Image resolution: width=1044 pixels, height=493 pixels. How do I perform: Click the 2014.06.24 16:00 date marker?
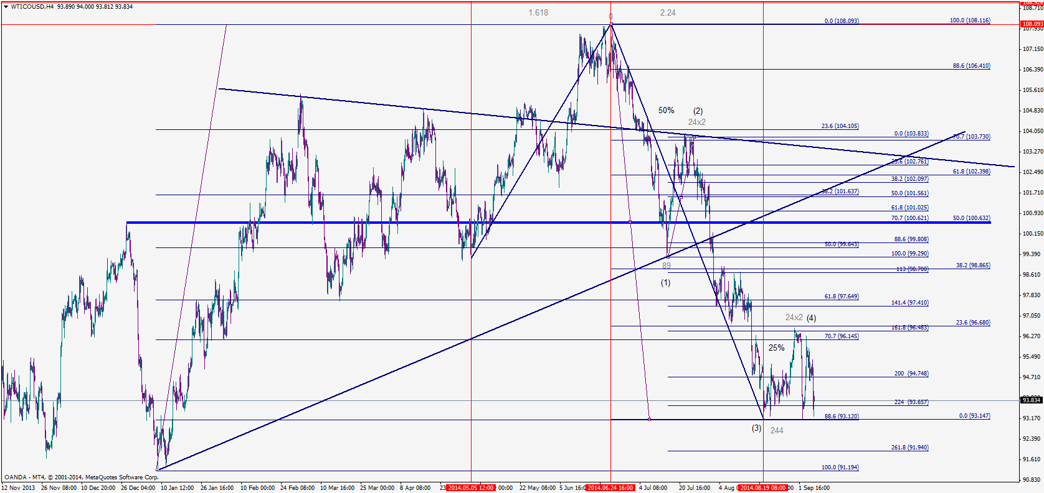click(610, 488)
